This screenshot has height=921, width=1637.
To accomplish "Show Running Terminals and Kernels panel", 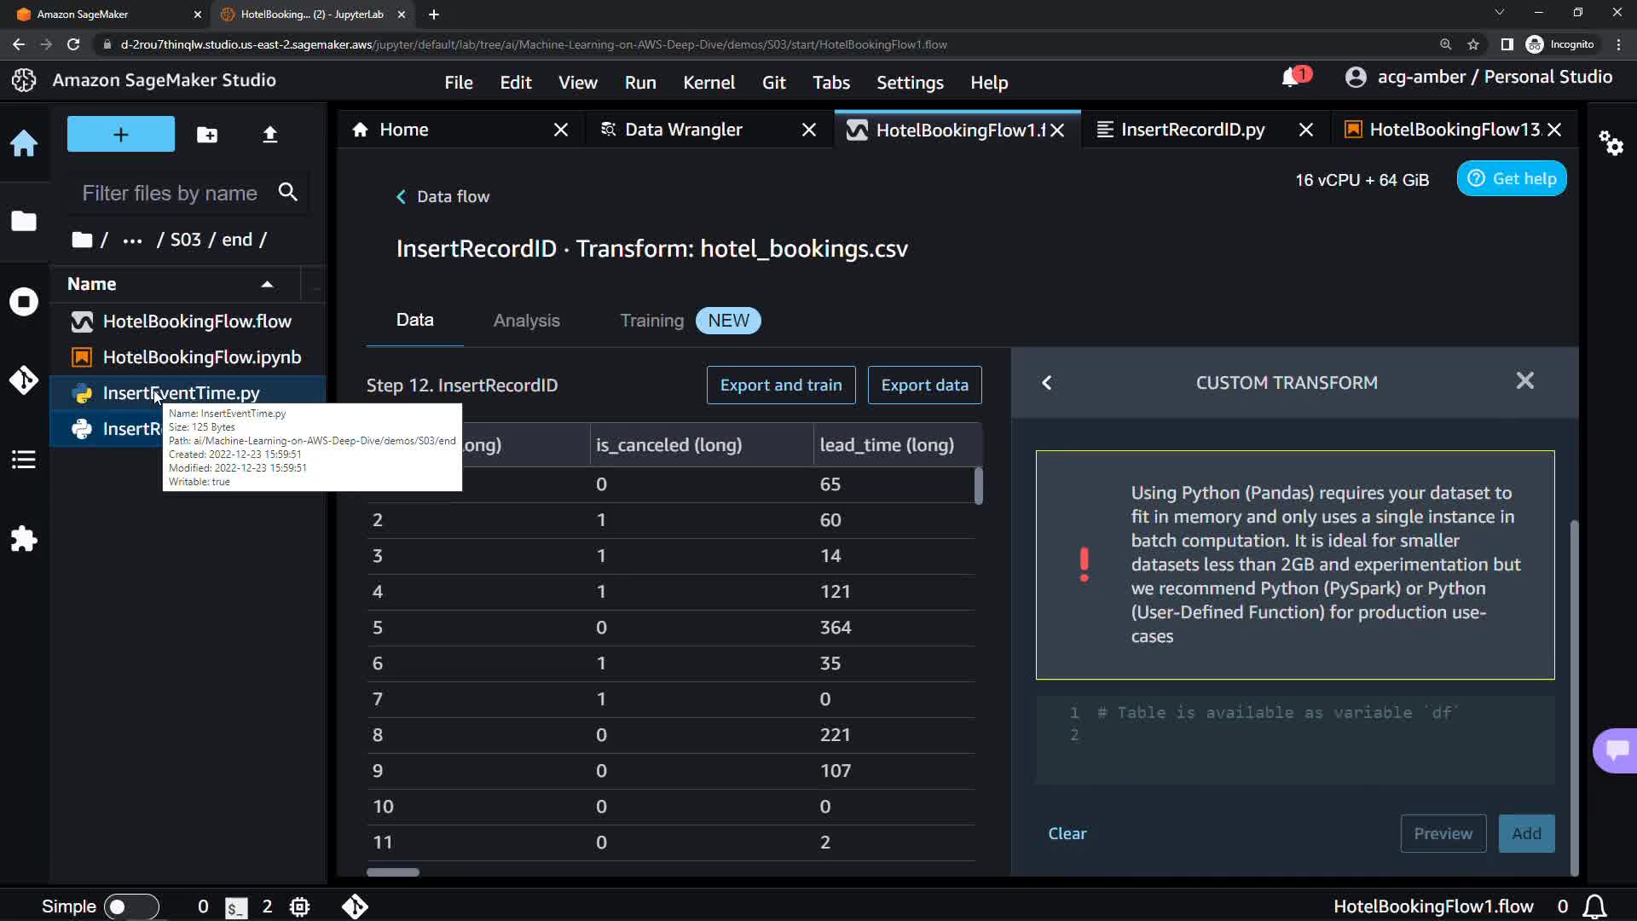I will coord(24,302).
